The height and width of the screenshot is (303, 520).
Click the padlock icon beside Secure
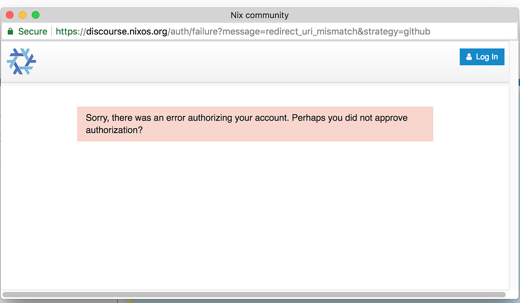[11, 31]
